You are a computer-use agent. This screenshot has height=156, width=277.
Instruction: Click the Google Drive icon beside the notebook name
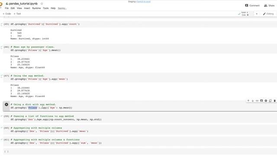7,3
